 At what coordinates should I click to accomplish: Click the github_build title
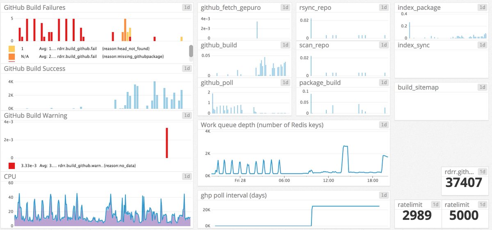pyautogui.click(x=219, y=45)
